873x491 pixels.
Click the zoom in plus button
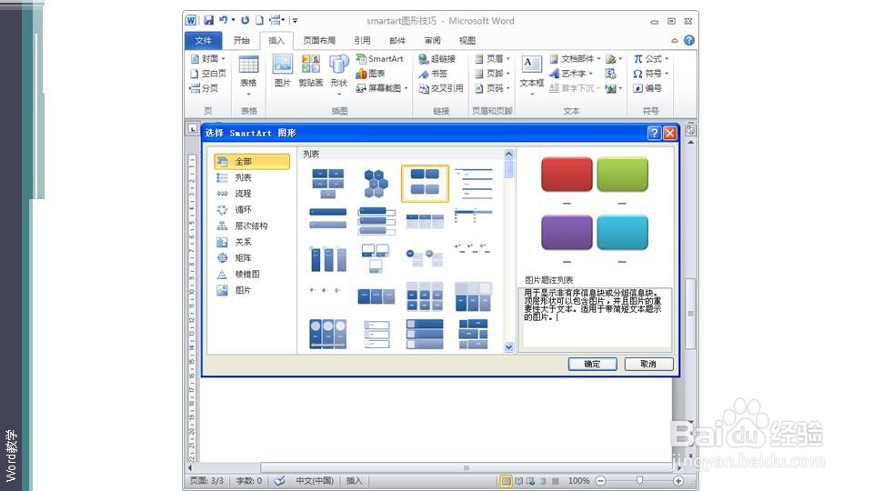pyautogui.click(x=678, y=481)
